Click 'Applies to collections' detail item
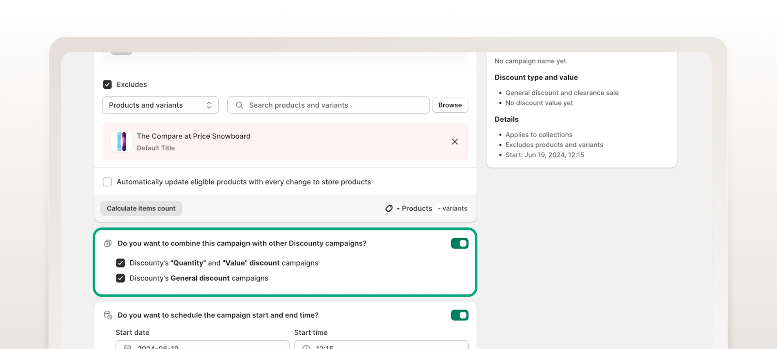 coord(539,135)
